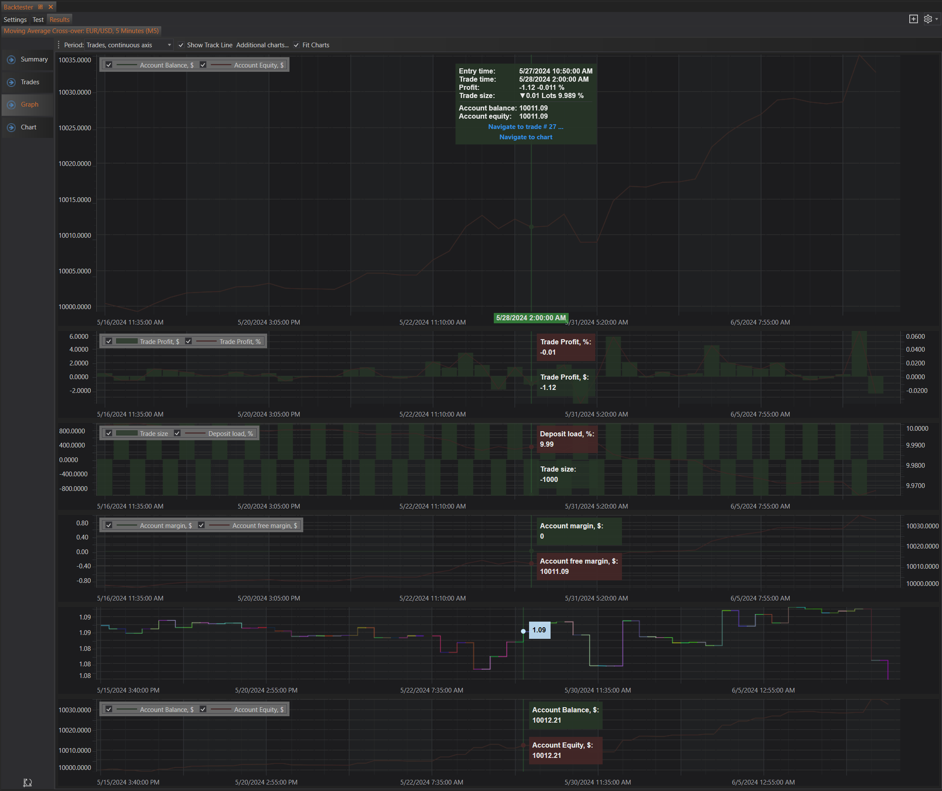
Task: Open the Period dropdown list
Action: (x=169, y=45)
